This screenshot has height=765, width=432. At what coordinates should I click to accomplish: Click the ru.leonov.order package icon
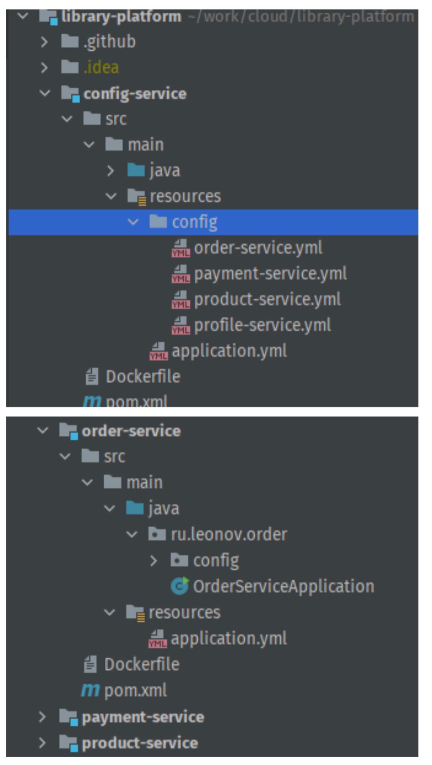point(157,534)
